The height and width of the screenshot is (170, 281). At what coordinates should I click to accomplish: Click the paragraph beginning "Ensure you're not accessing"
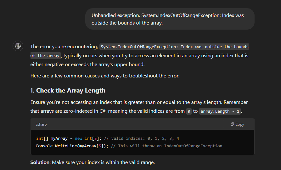[139, 102]
